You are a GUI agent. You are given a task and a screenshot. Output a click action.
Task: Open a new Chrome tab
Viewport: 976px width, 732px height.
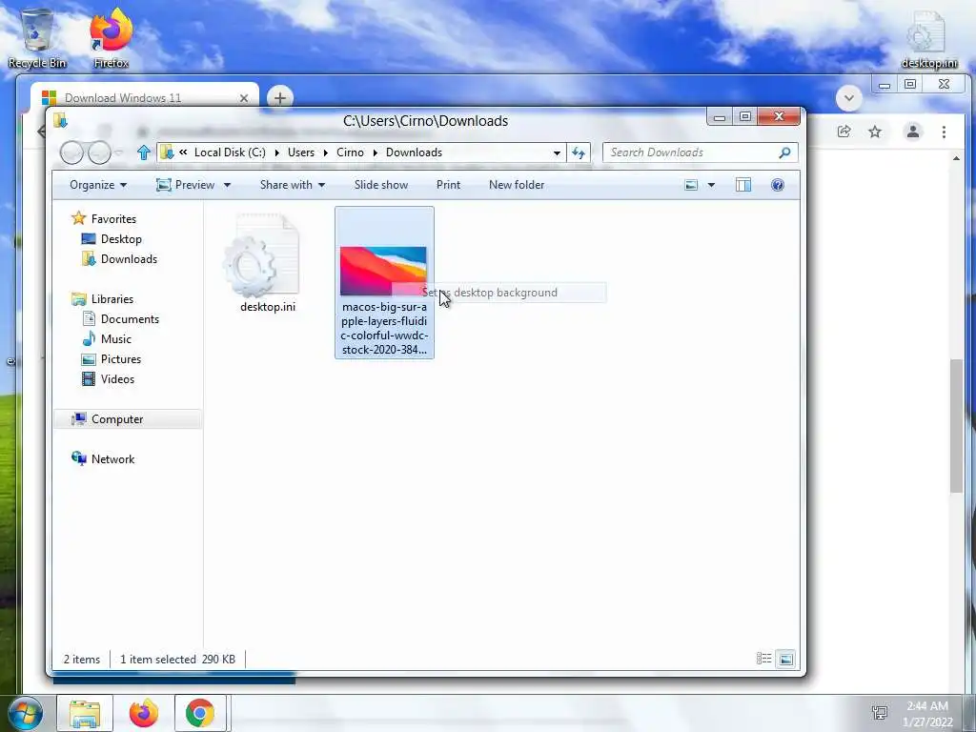click(280, 98)
